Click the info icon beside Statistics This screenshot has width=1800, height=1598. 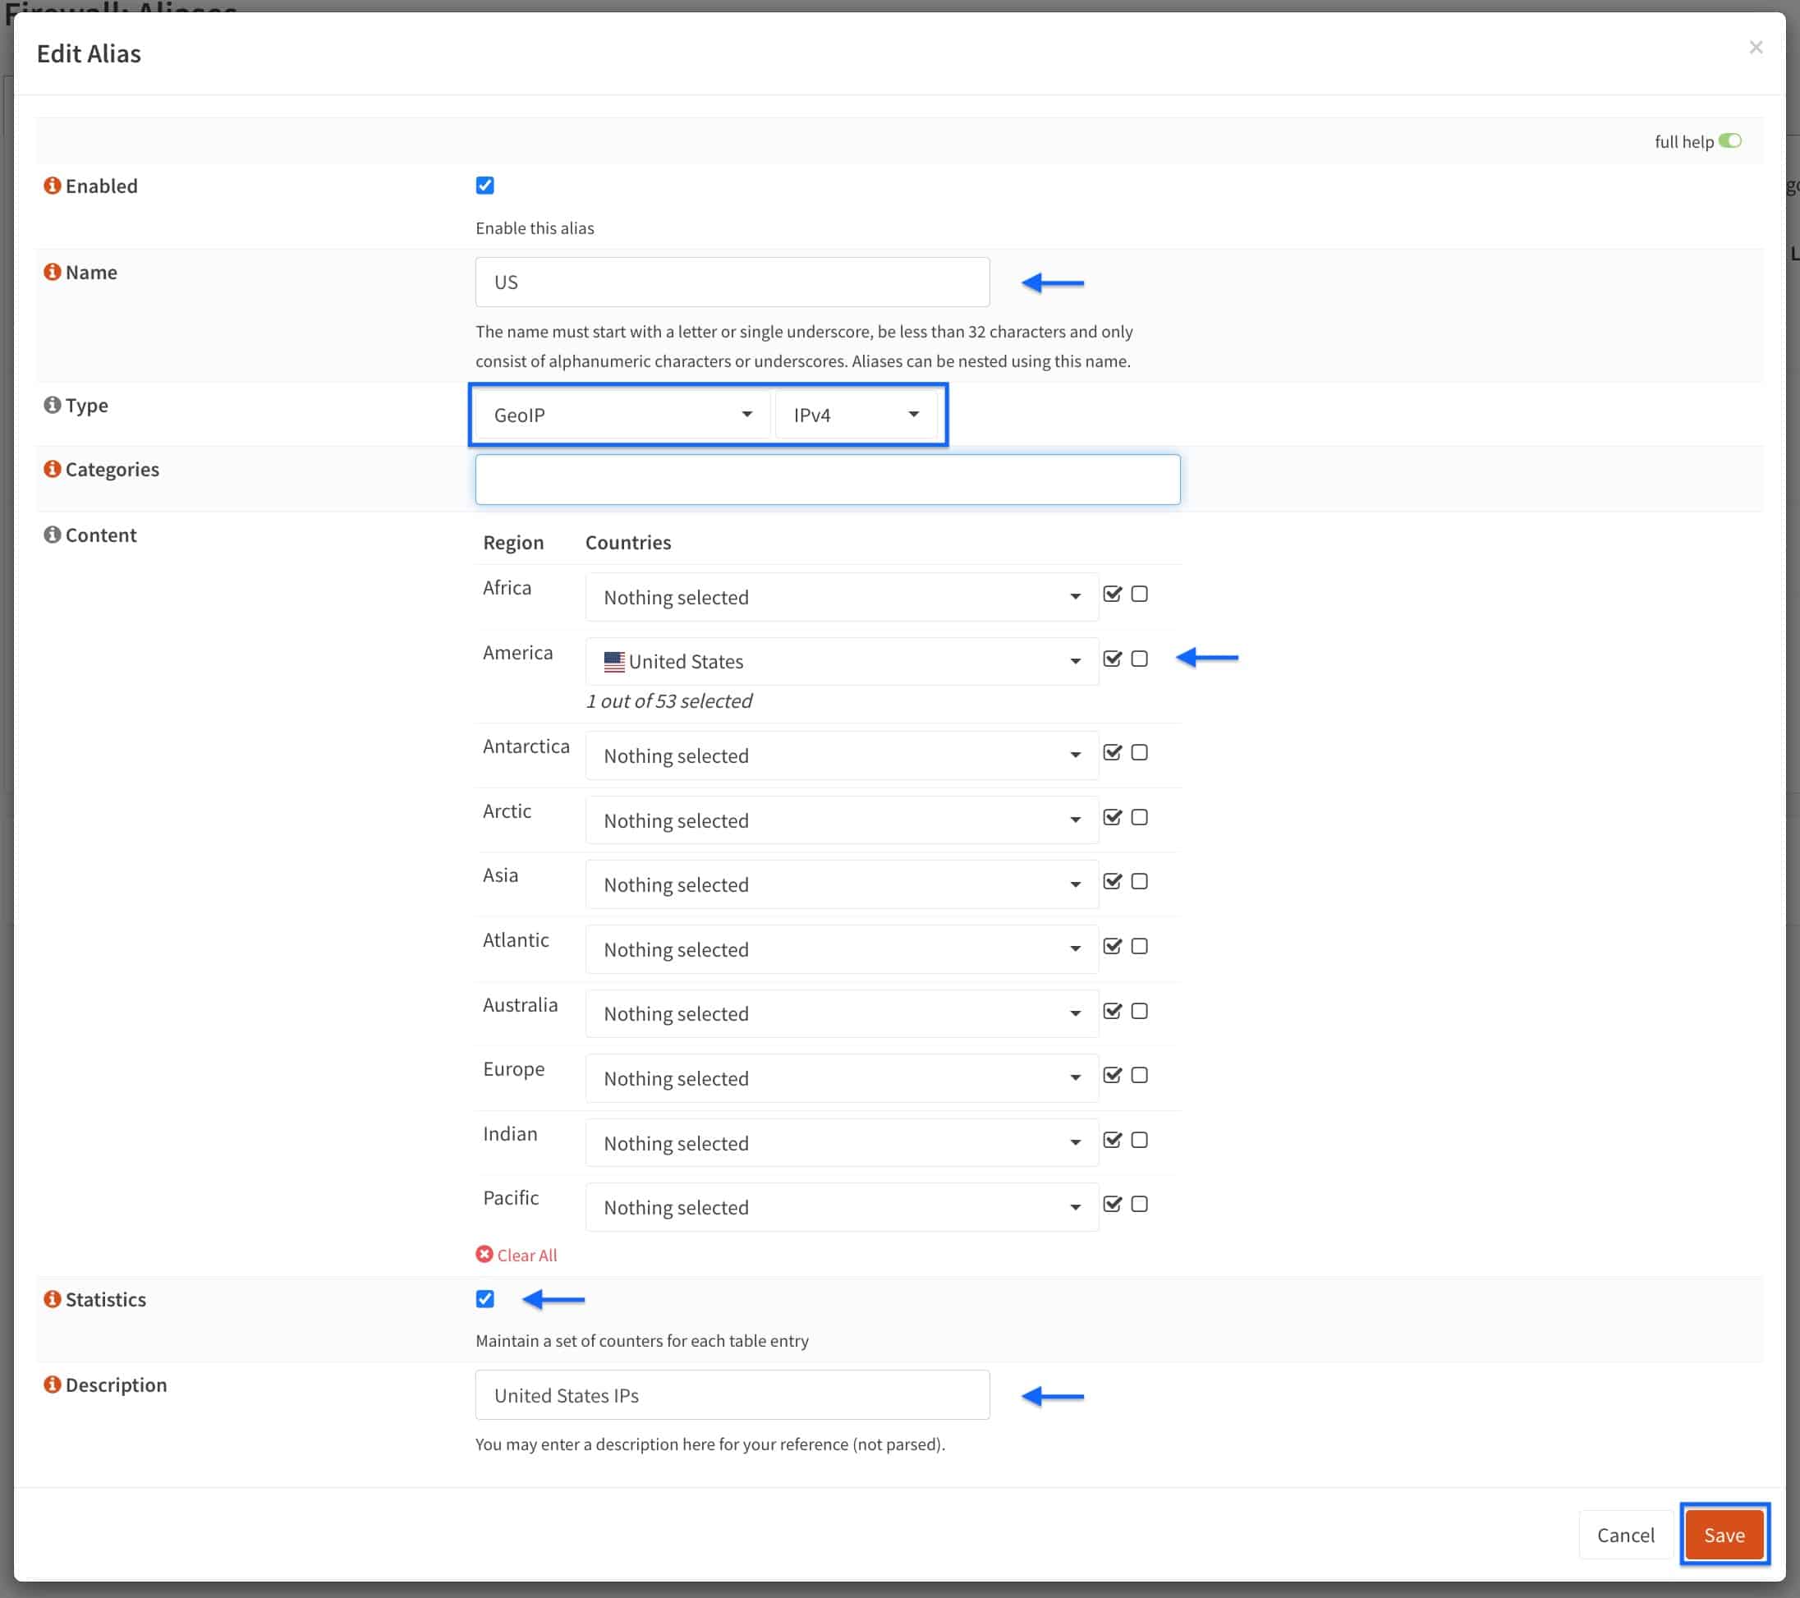[53, 1300]
